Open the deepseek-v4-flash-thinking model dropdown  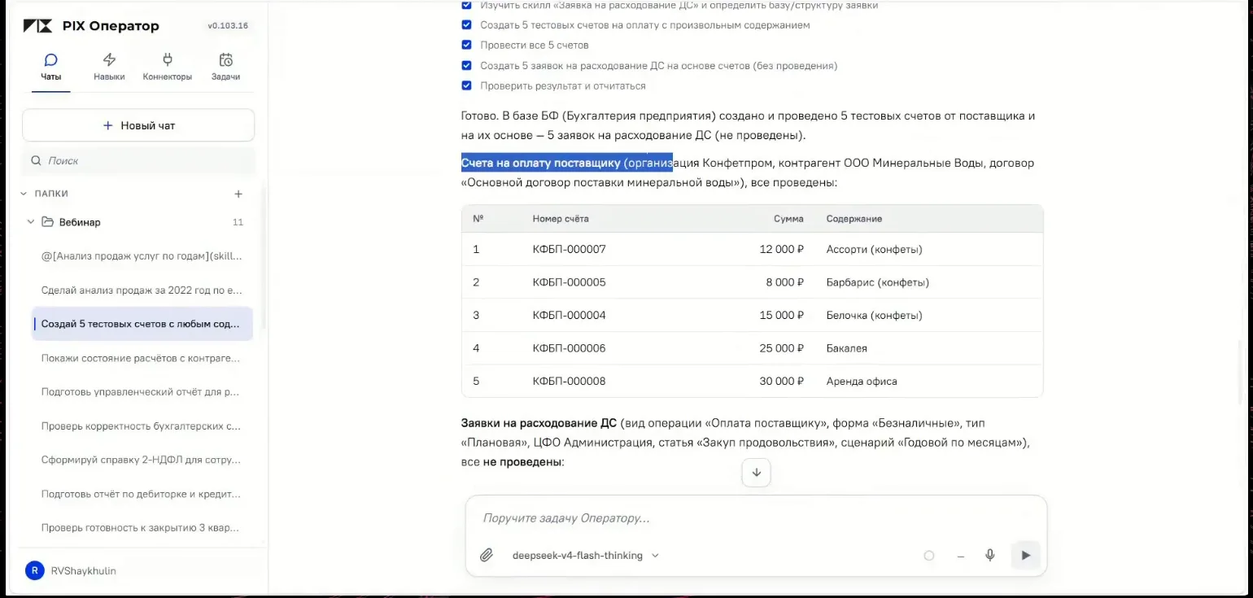click(585, 556)
